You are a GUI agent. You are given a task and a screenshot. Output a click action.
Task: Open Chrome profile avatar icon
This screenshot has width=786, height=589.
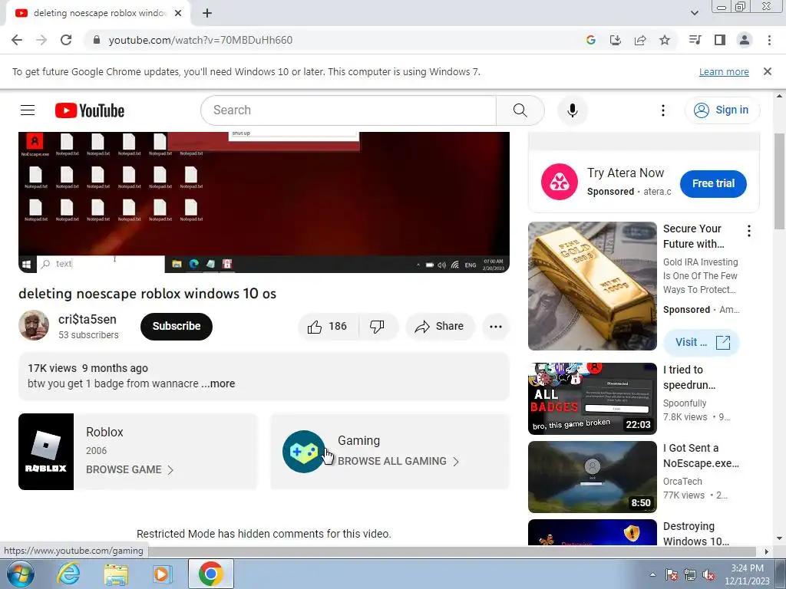[x=745, y=40]
